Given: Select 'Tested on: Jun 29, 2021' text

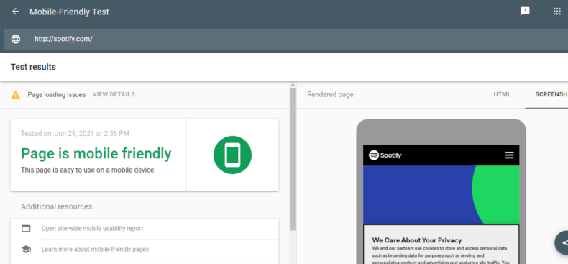Looking at the screenshot, I should (75, 134).
